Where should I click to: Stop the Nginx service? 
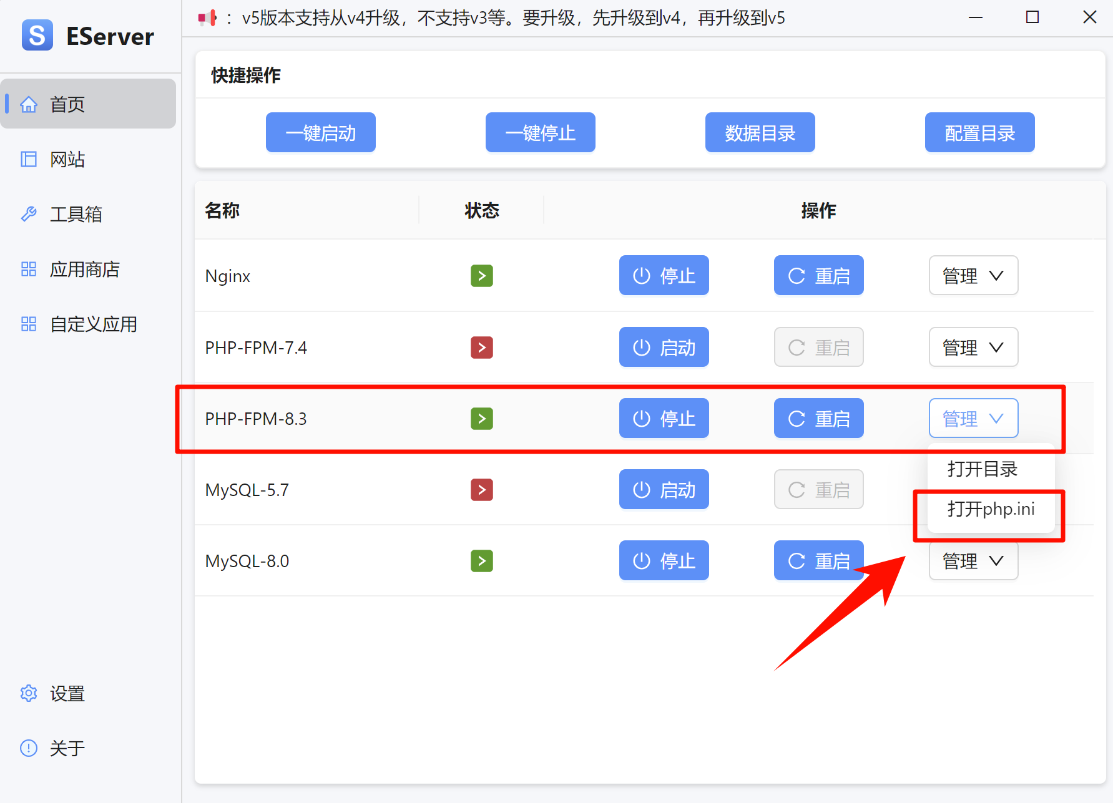(x=664, y=276)
